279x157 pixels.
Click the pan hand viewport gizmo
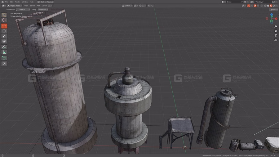[x=276, y=31]
